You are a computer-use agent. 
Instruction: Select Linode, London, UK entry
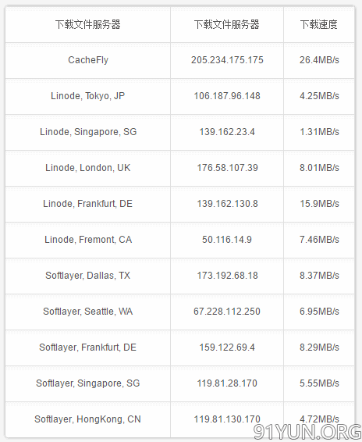tap(88, 168)
